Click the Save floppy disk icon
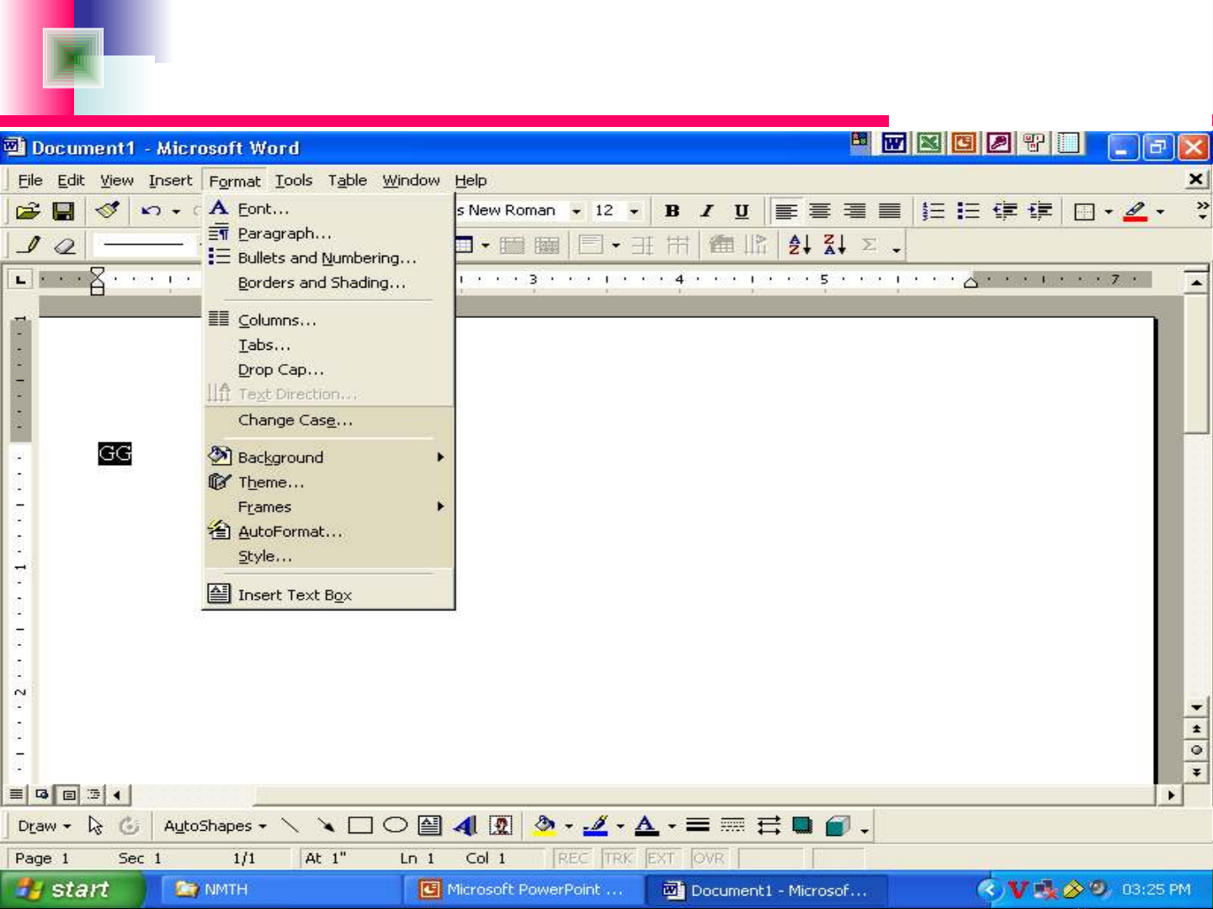 [x=63, y=211]
